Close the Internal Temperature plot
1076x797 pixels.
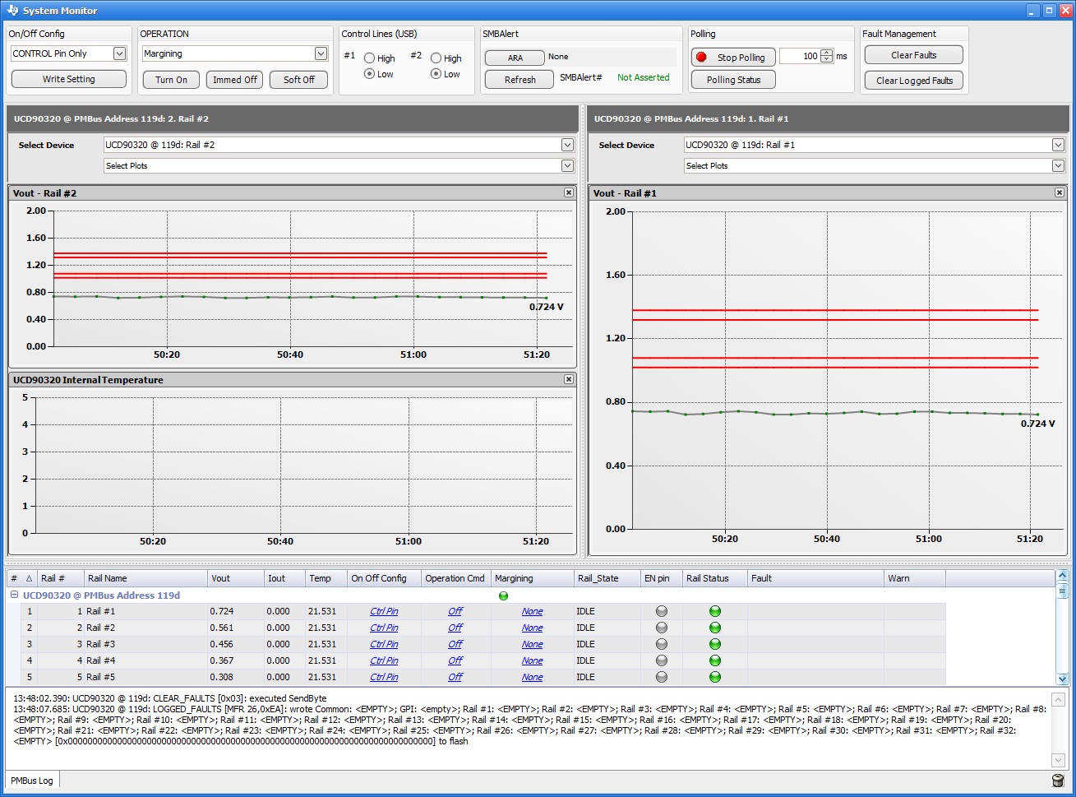point(569,379)
